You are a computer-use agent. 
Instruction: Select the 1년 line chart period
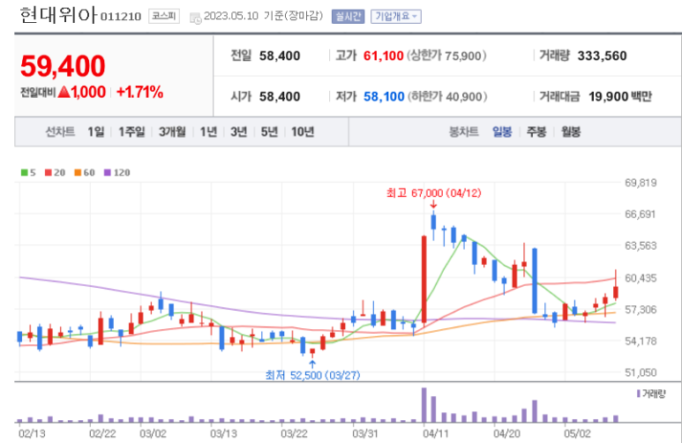[208, 131]
